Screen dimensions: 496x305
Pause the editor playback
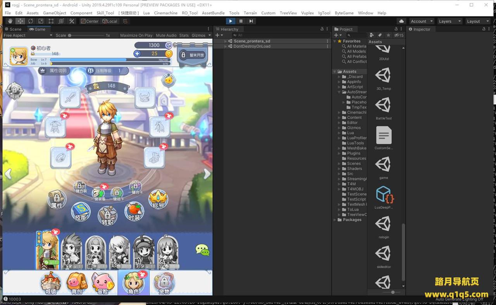[241, 21]
